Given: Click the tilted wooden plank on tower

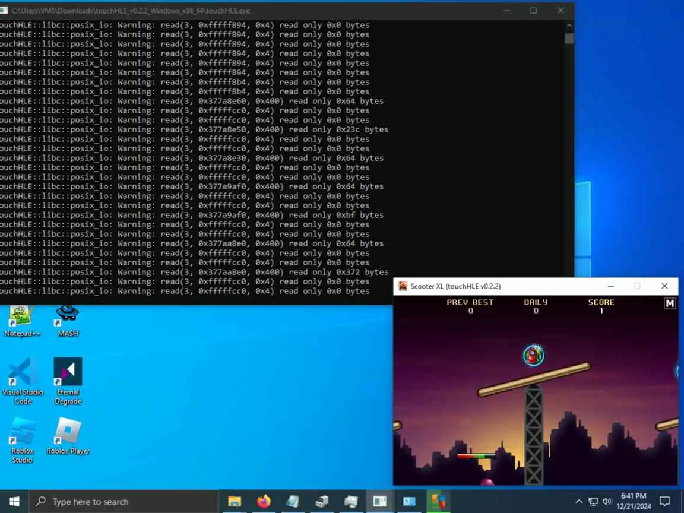Looking at the screenshot, I should [x=534, y=379].
